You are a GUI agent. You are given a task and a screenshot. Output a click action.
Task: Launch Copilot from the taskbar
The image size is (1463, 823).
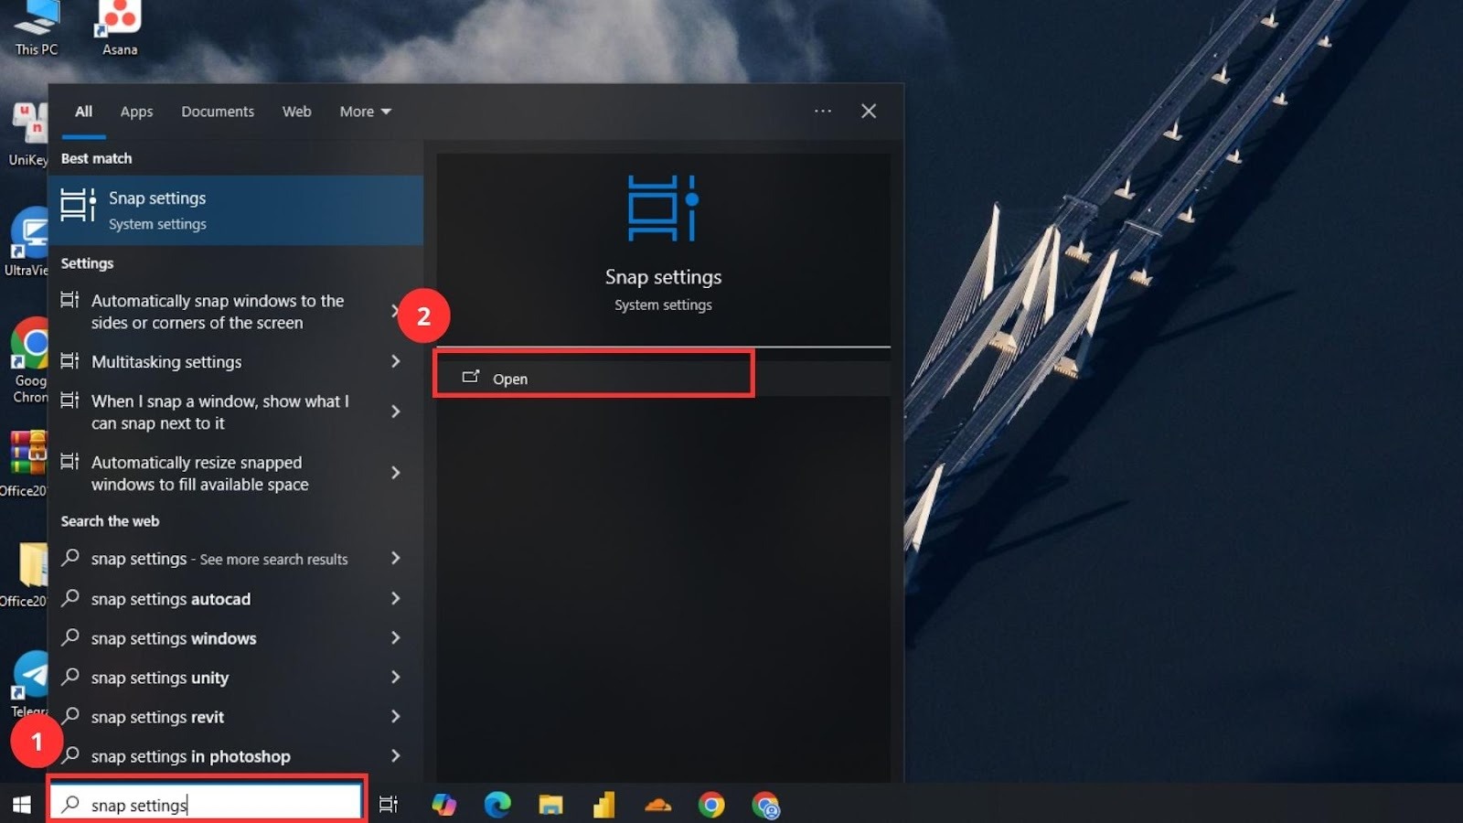[444, 805]
